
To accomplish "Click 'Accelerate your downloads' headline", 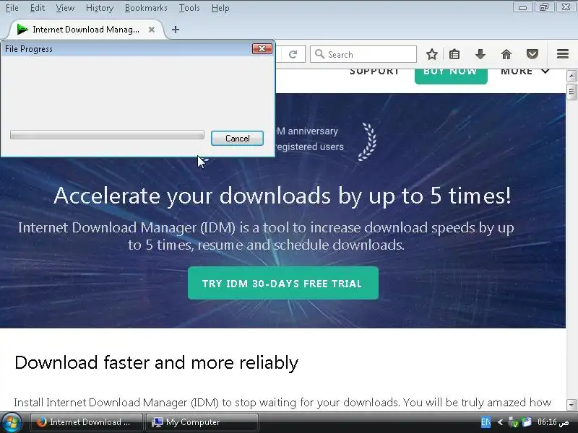I will point(282,196).
